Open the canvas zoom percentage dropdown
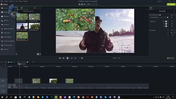 pos(92,4)
